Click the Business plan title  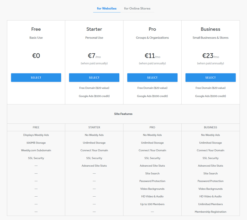210,29
